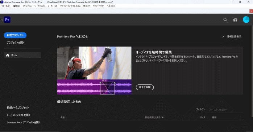Open the search magnifier icon
Image resolution: width=253 pixels, height=132 pixels.
tap(225, 19)
